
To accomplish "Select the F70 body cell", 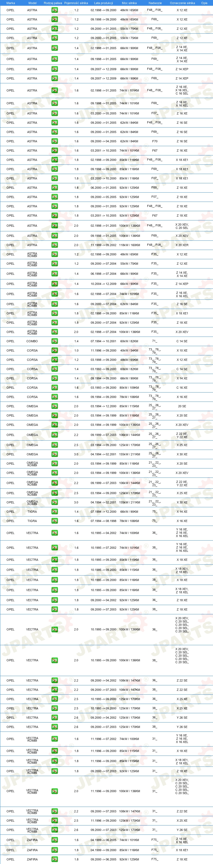I will [155, 141].
